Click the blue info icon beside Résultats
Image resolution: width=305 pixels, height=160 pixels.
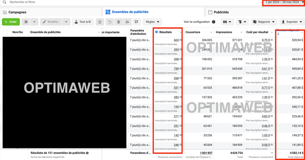click(x=157, y=32)
